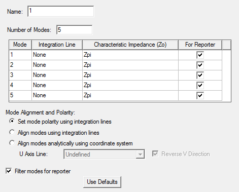Select mode number 5 row cell
Image resolution: width=239 pixels, height=192 pixels.
[20, 95]
